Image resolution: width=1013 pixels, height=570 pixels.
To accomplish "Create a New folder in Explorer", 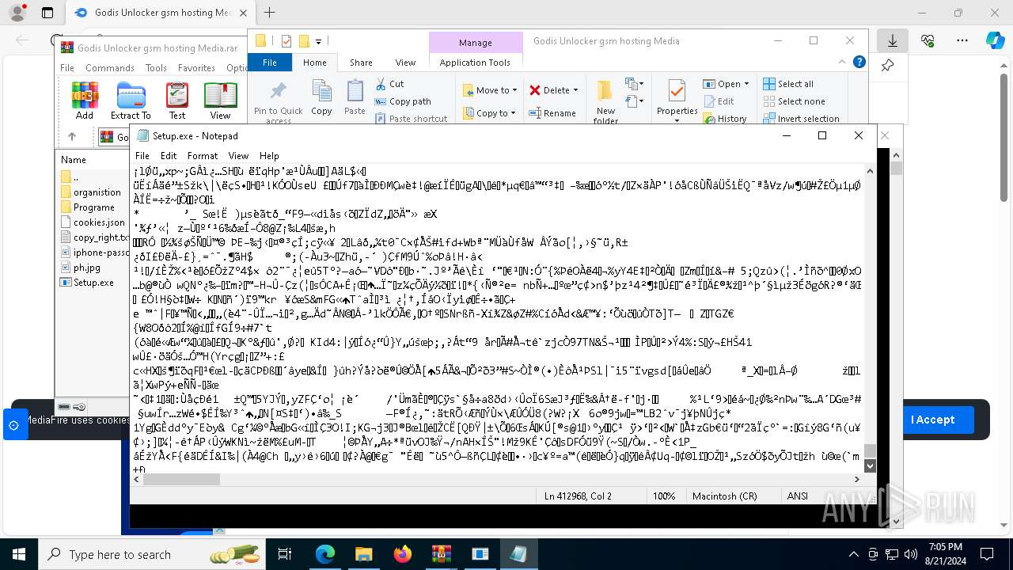I will coord(605,102).
